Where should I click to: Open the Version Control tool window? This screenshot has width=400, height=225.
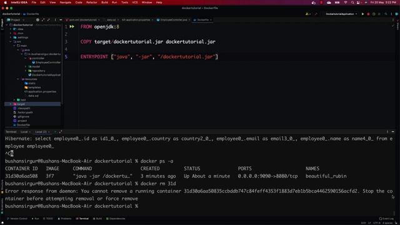17,219
